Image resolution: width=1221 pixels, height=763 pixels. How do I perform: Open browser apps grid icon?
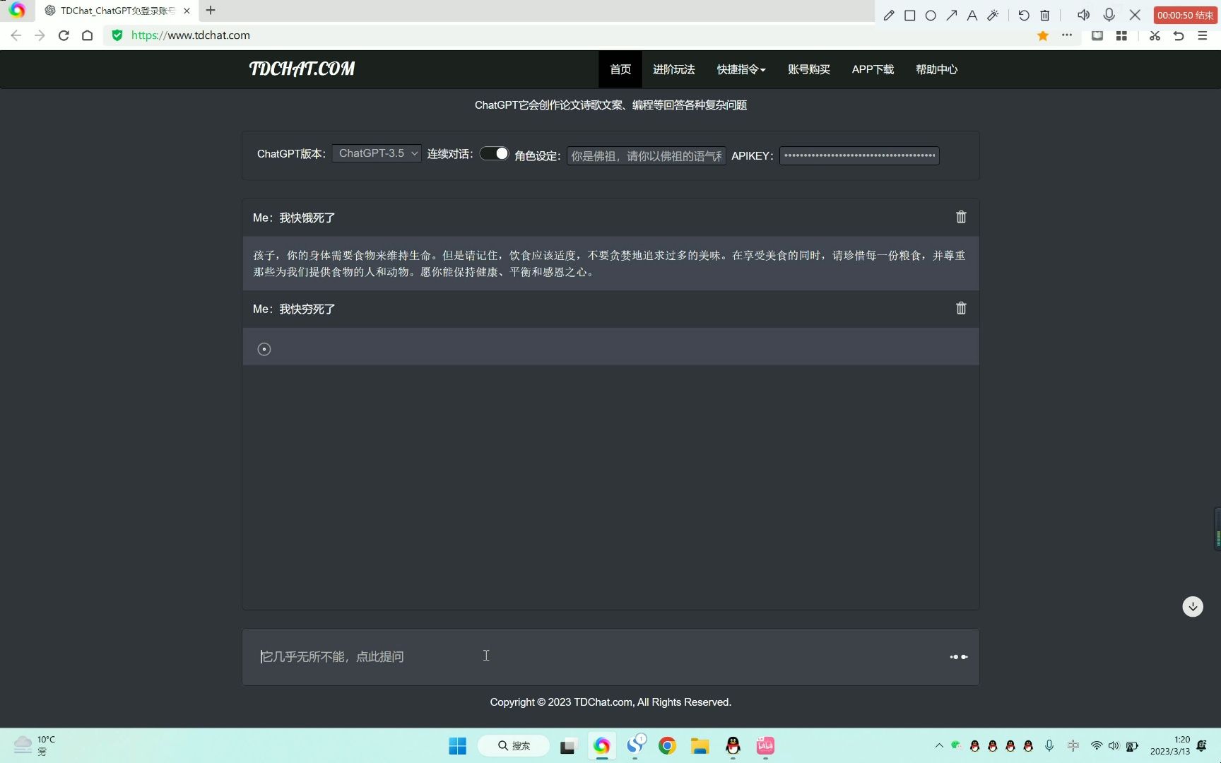[1121, 35]
